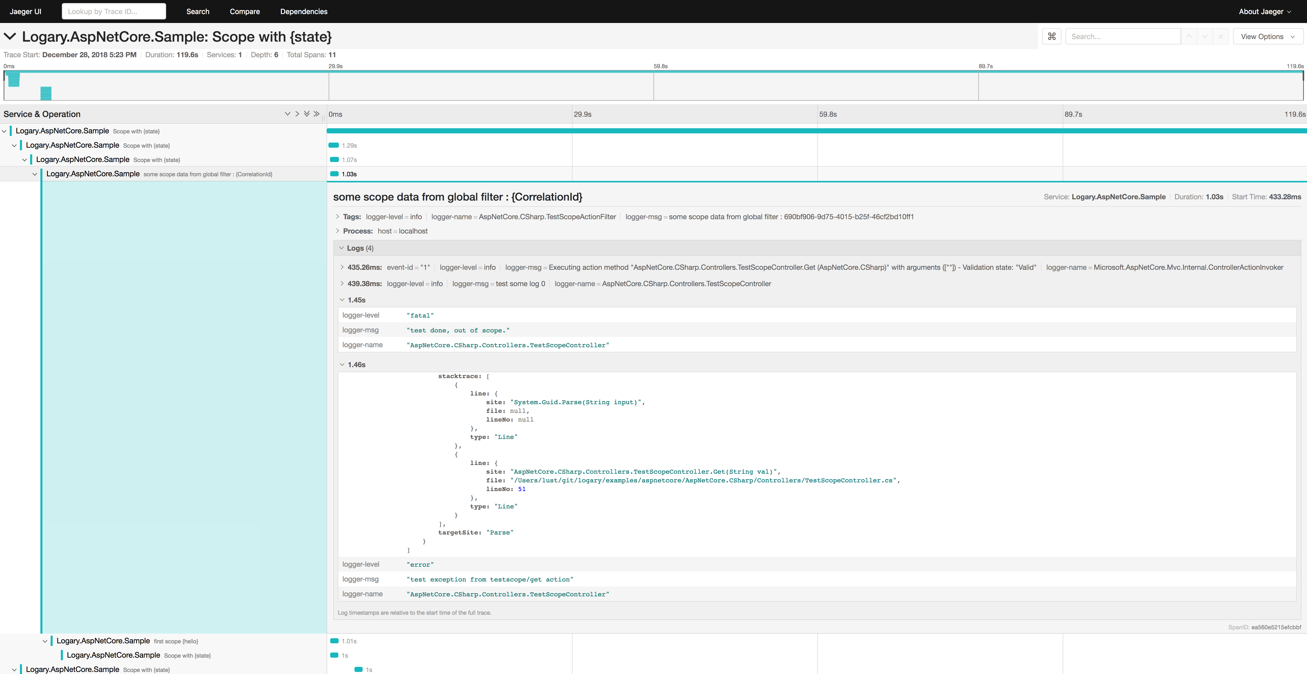
Task: Collapse one level with the single down chevron
Action: (287, 114)
